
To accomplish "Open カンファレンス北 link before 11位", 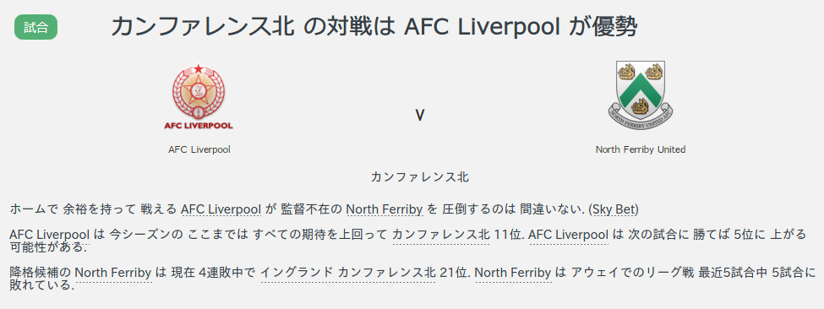I will point(441,235).
